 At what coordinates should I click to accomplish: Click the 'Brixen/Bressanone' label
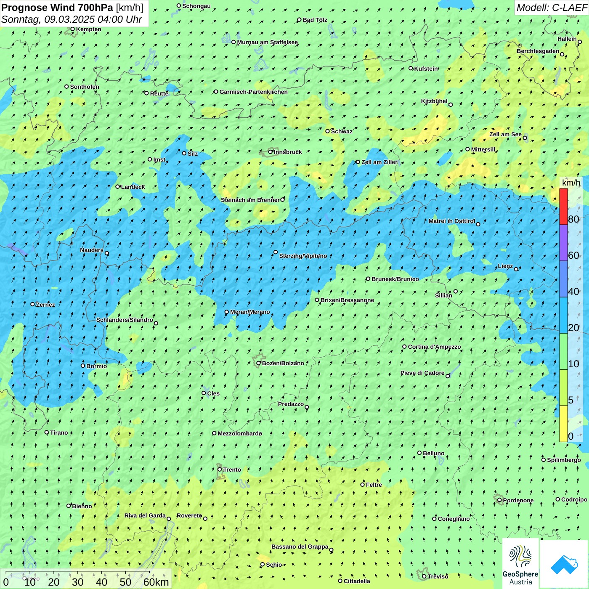click(347, 300)
